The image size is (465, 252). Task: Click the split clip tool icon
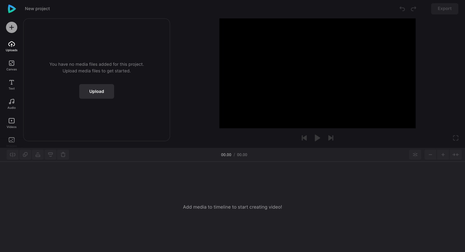coord(12,155)
